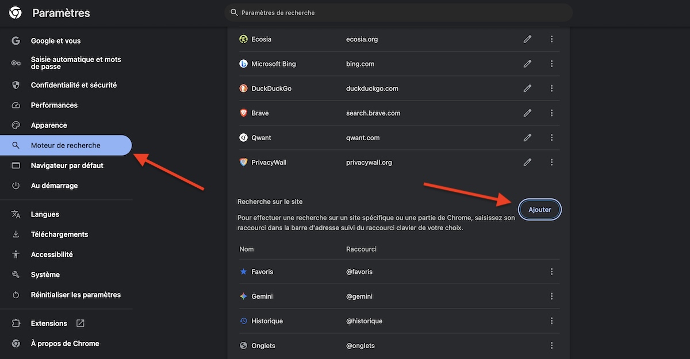Click the speedometer Performances icon
The width and height of the screenshot is (690, 359).
click(x=16, y=105)
